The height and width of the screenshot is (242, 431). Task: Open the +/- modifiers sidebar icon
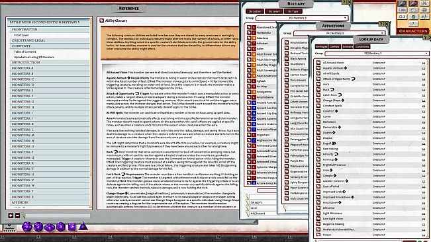coord(424,17)
